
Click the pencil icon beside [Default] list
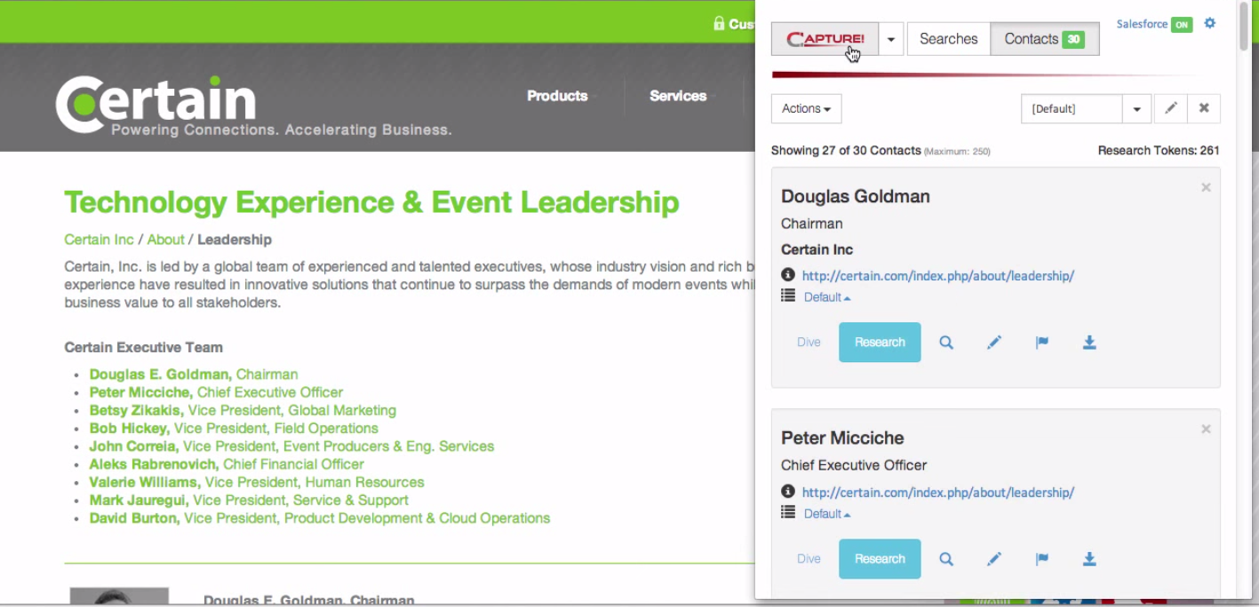pyautogui.click(x=1171, y=108)
